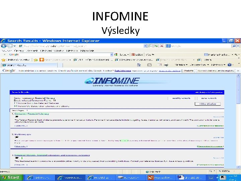Click the Windows Start button

(11, 178)
